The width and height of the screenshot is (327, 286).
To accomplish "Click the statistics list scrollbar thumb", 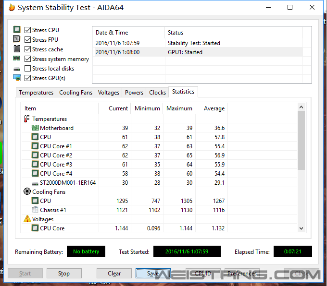I will point(301,141).
